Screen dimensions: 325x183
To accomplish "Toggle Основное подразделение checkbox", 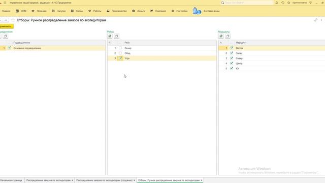I will pyautogui.click(x=9, y=48).
